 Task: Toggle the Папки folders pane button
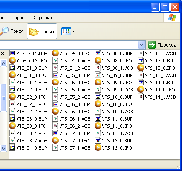42,31
